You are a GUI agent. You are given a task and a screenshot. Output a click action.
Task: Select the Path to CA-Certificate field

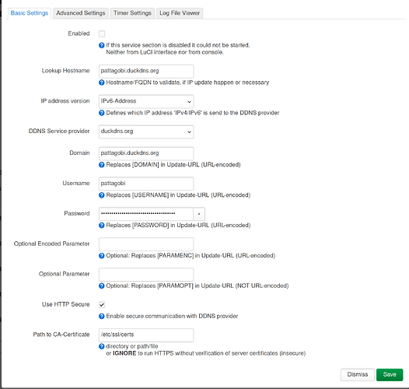coord(146,335)
